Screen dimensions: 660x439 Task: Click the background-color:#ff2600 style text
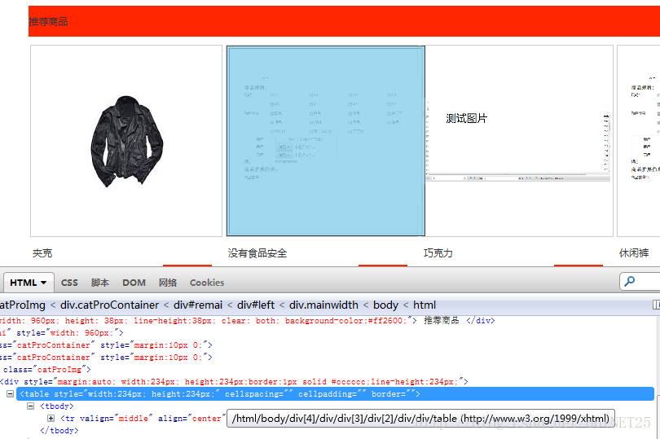pyautogui.click(x=346, y=321)
